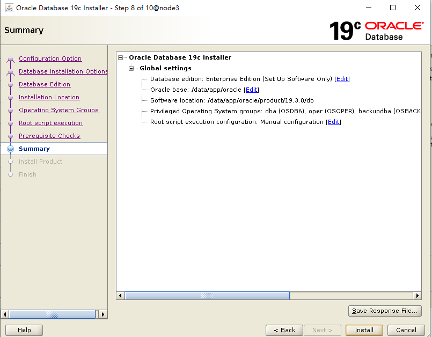The width and height of the screenshot is (432, 337).
Task: Close the Oracle installer window
Action: coord(418,8)
